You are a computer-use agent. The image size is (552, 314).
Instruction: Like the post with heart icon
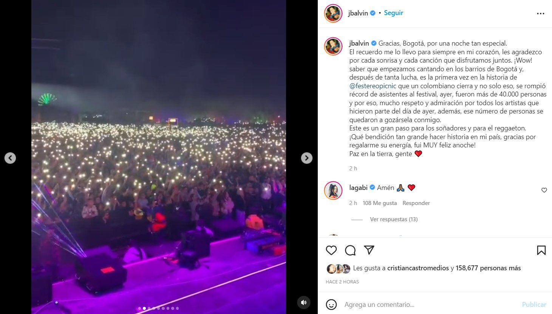[x=331, y=250]
